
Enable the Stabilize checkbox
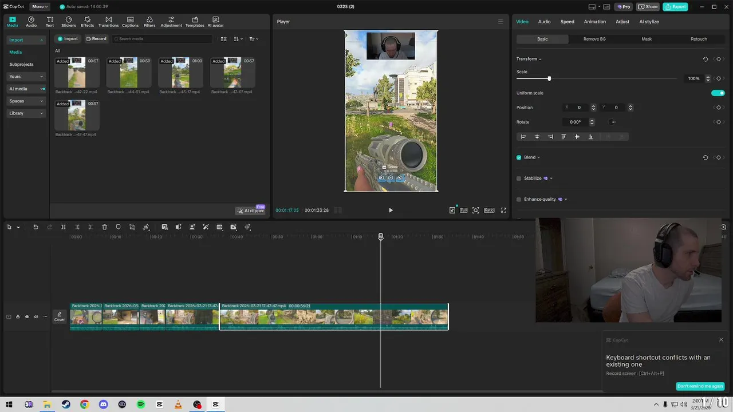519,178
